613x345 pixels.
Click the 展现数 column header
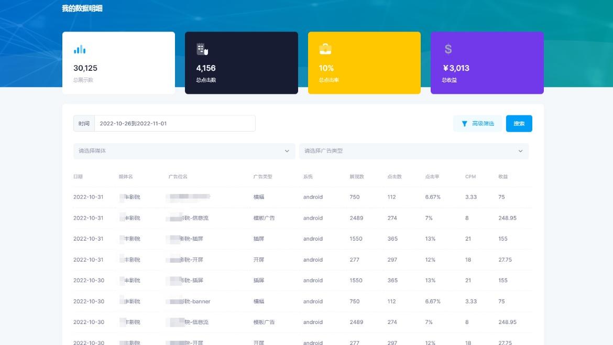(x=357, y=177)
